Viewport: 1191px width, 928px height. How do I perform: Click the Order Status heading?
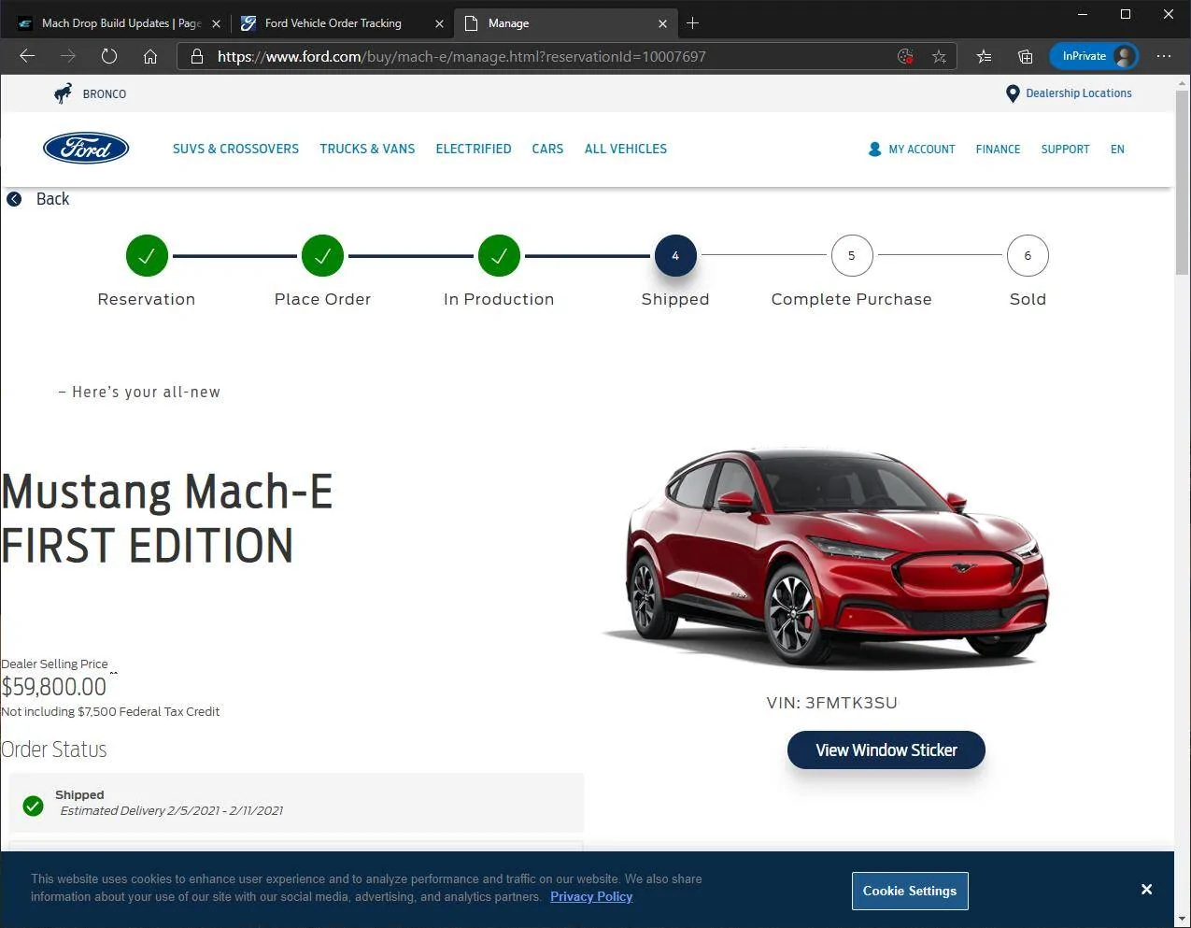53,750
